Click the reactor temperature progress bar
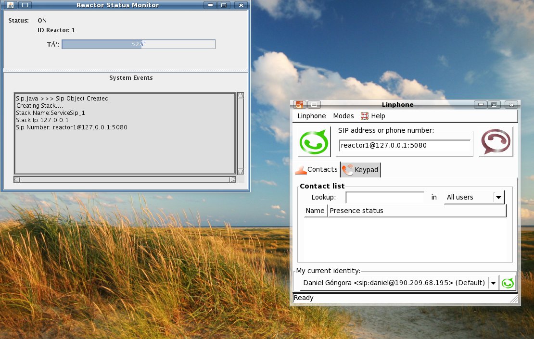534x339 pixels. tap(139, 44)
